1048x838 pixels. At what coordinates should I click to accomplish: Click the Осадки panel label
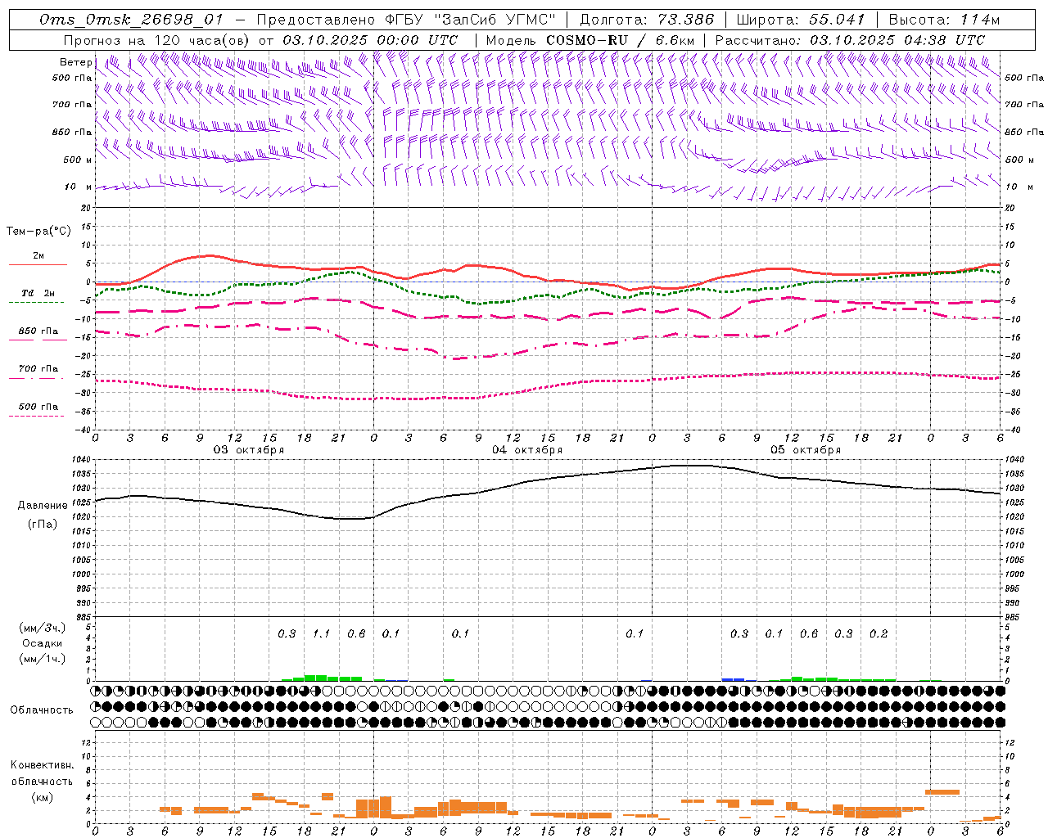click(43, 643)
